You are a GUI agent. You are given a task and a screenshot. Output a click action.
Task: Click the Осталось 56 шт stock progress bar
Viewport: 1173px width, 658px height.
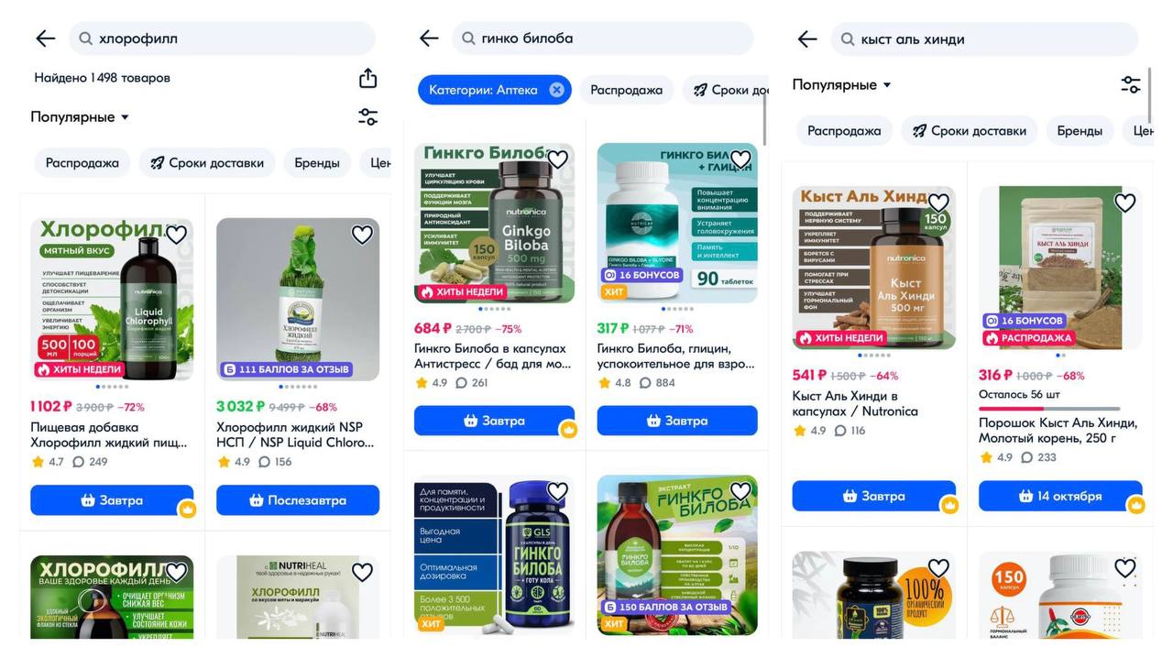1049,409
